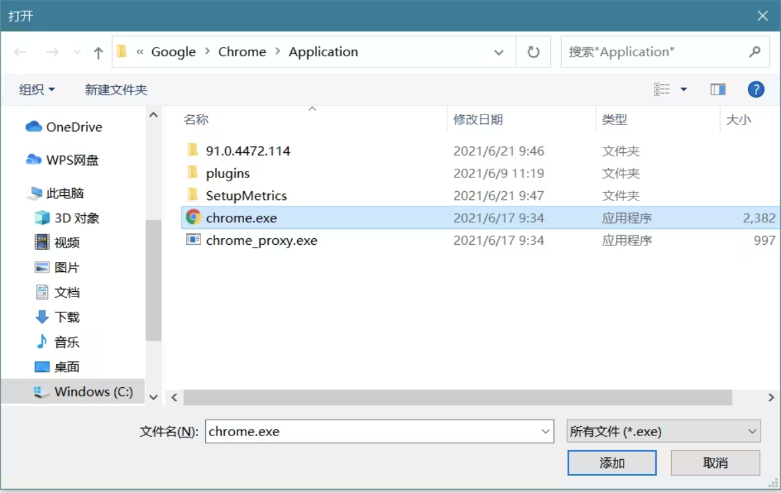Select chrome_proxy.exe file
Viewport: 781px width, 493px height.
pos(261,240)
